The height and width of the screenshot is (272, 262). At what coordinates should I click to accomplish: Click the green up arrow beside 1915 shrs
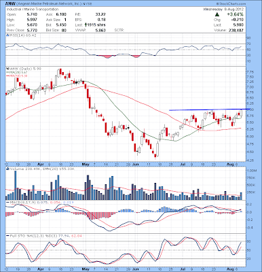coord(86,25)
